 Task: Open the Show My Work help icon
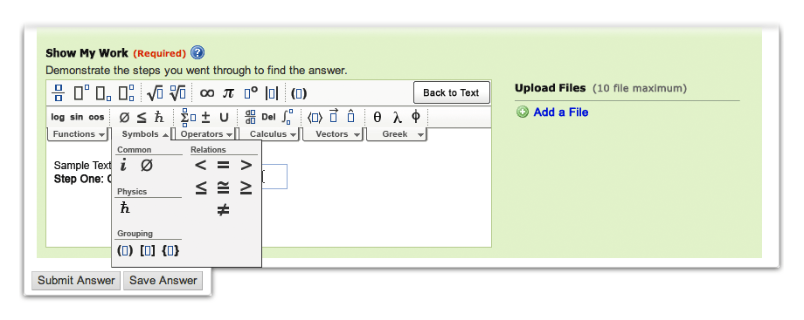(x=198, y=52)
